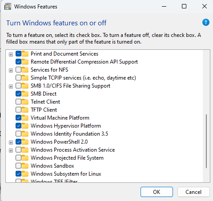
Task: Click the blue help question mark icon
Action: (x=206, y=22)
